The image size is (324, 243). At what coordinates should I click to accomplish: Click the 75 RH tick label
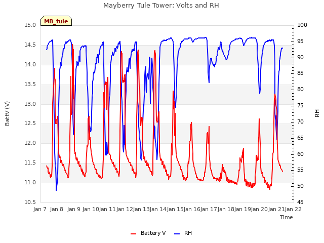tap(300, 106)
